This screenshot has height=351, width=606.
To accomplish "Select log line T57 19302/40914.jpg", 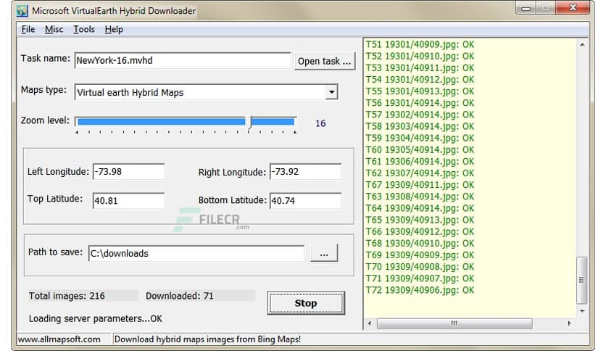I will coord(420,115).
